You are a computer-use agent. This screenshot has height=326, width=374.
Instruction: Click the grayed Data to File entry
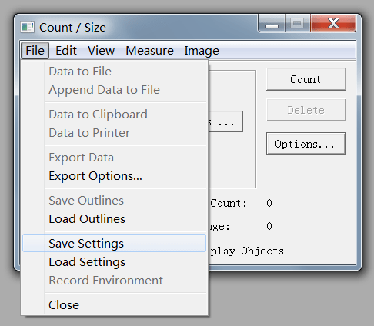tap(114, 72)
